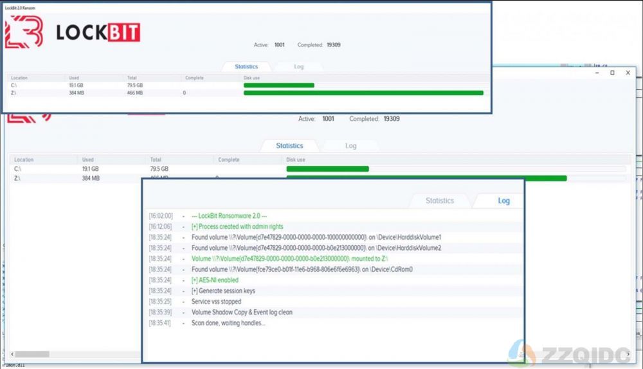
Task: Click the Location column header in the top inset
Action: [19, 78]
